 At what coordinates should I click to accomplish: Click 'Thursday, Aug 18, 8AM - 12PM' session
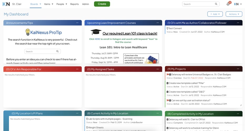click(105, 58)
